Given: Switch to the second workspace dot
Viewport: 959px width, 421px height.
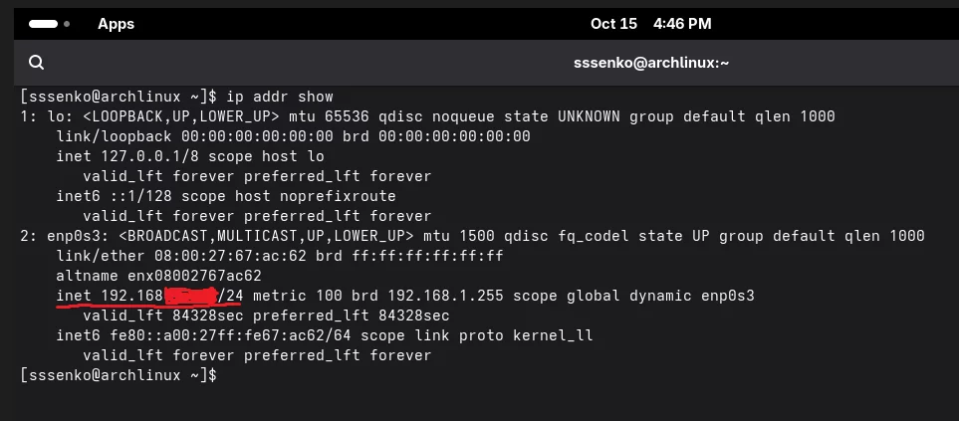Looking at the screenshot, I should [x=67, y=23].
